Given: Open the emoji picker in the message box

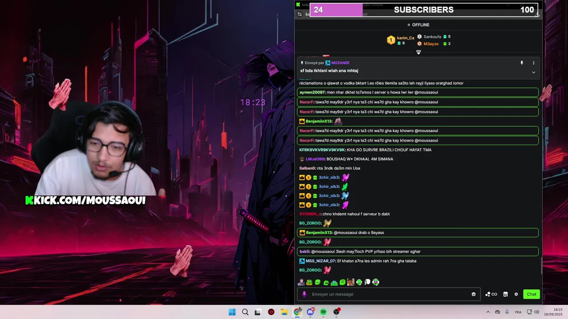Looking at the screenshot, I should [473, 294].
